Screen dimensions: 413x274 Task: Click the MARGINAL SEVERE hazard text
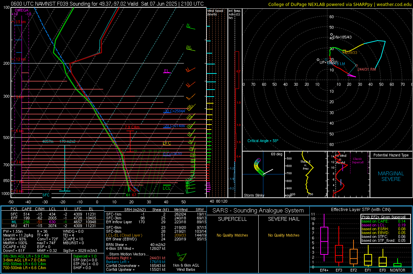391,176
